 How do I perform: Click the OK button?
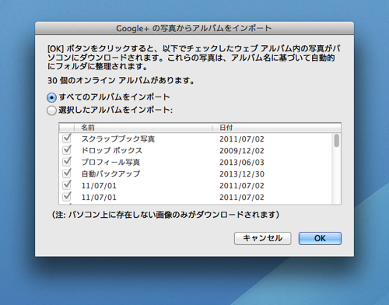[320, 238]
